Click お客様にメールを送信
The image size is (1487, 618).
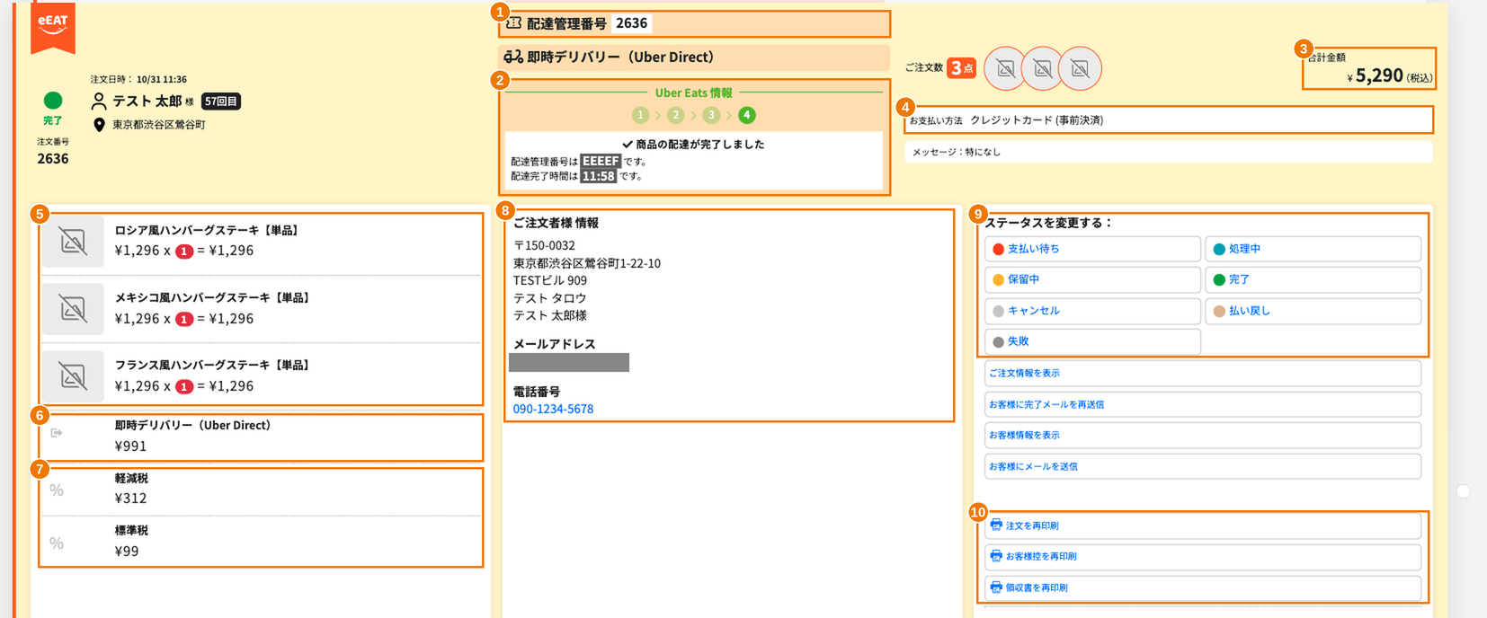pos(1203,466)
